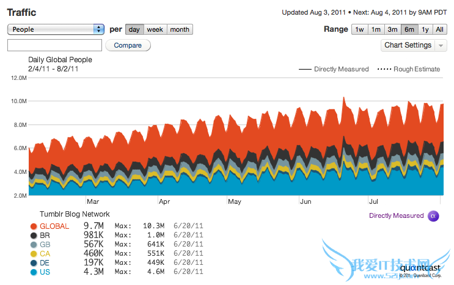
Task: Set range to 1y
Action: click(425, 29)
